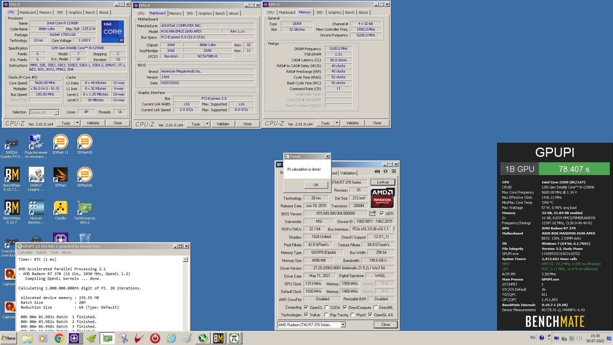
Task: Click the GPUPI pi taskbar button
Action: 234,338
